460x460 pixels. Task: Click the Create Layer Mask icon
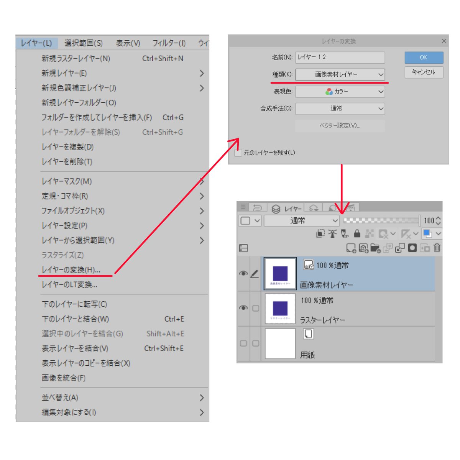(x=412, y=248)
